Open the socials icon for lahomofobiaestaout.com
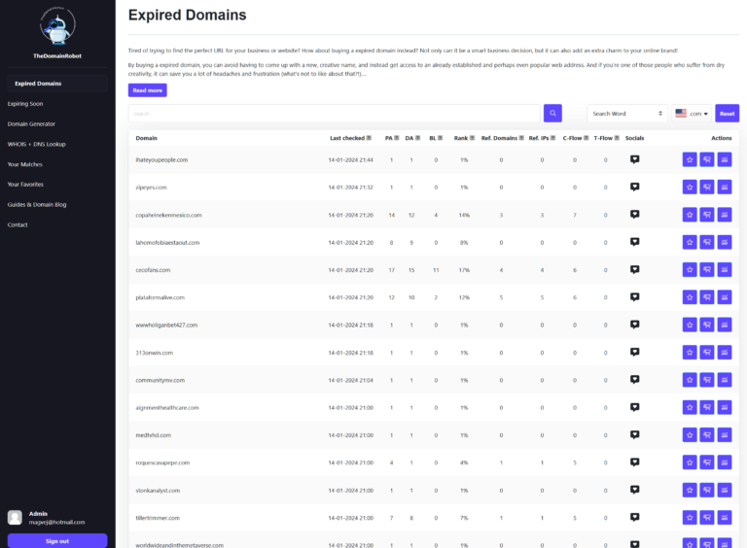Viewport: 747px width, 548px height. tap(634, 242)
